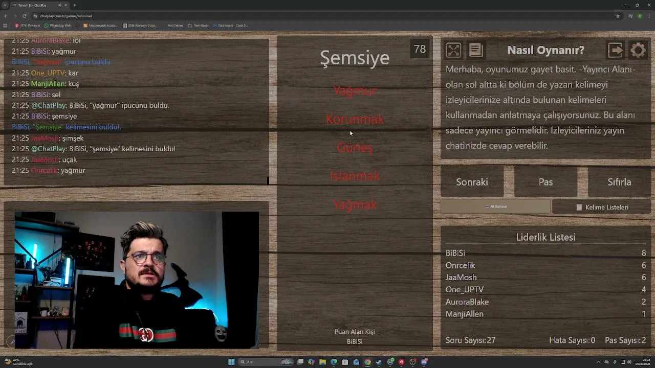Screen dimensions: 655x368
Task: Click chat message 'One_UPTV: kar'
Action: pos(45,73)
